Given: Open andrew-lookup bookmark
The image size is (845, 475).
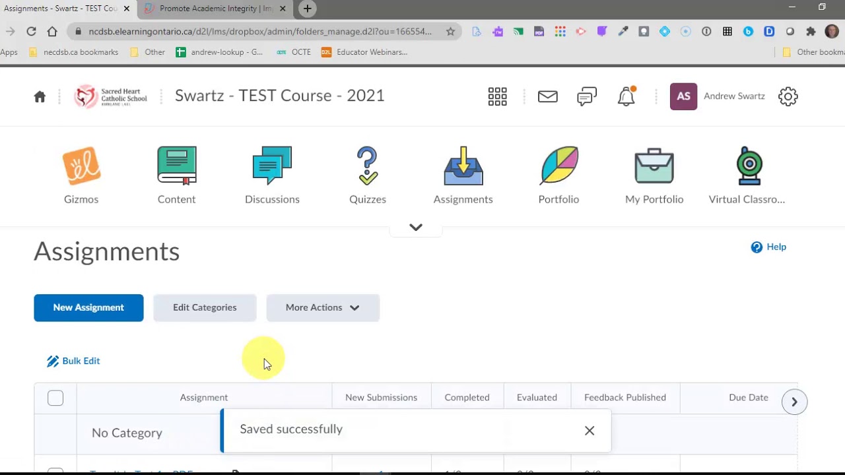Looking at the screenshot, I should pos(219,52).
